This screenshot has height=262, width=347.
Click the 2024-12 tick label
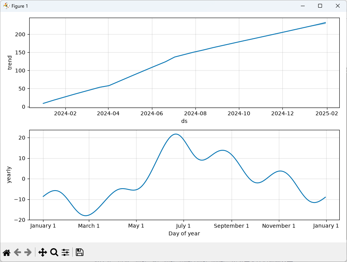coord(283,114)
